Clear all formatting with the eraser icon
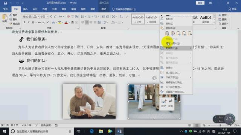Screen dimensions: 241x135 pyautogui.click(x=69, y=16)
